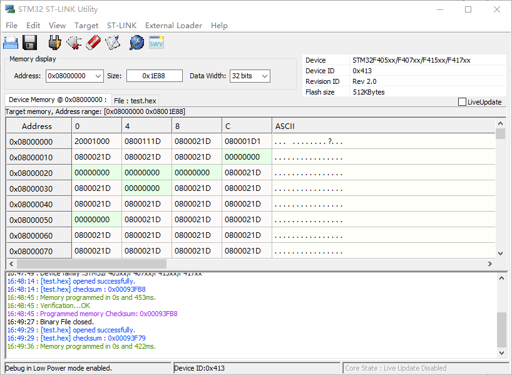This screenshot has width=512, height=375.
Task: Click the log panel scrollbar thumb
Action: (501, 329)
